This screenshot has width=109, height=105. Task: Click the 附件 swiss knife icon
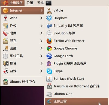5,33
